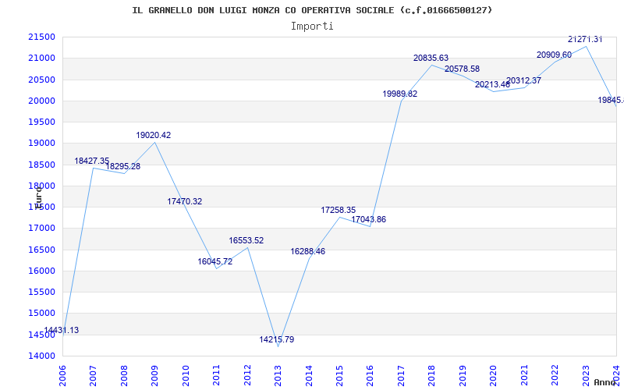
Task: Click the y-axis tick 20000
Action: pos(41,101)
